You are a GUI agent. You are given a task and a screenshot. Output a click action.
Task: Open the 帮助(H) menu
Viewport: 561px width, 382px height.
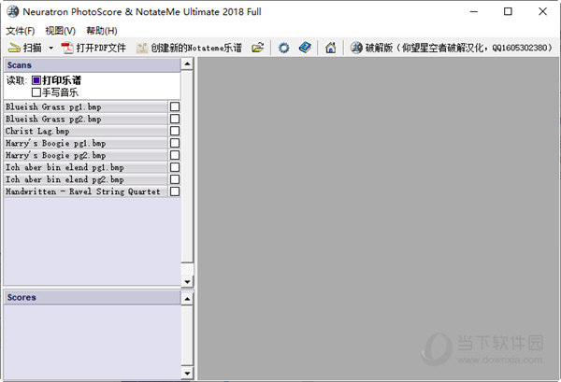click(x=102, y=31)
